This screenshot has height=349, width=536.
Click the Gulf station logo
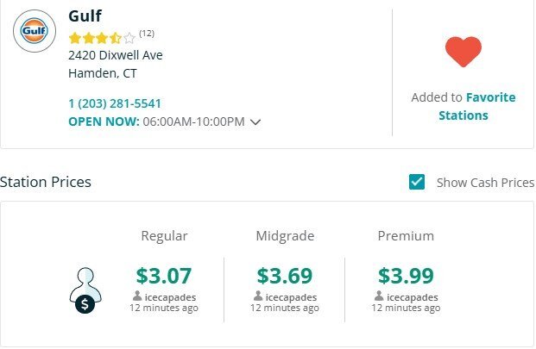coord(35,31)
